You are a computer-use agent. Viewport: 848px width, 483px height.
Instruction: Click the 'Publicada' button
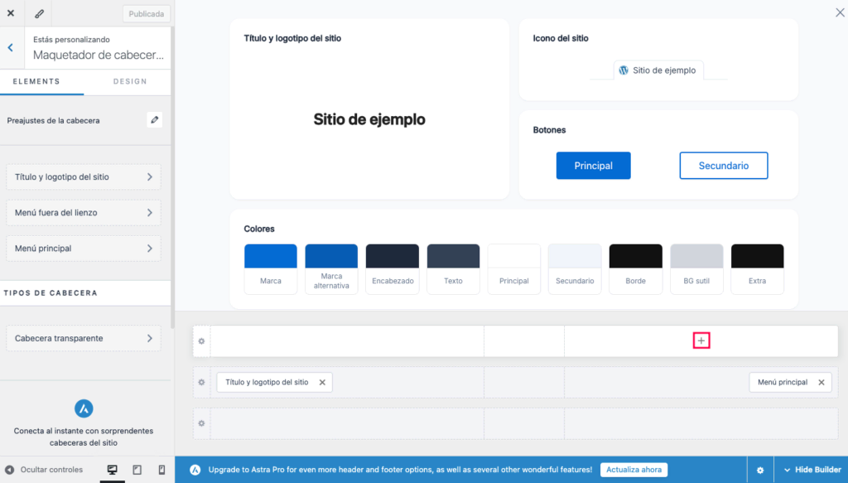pyautogui.click(x=147, y=13)
